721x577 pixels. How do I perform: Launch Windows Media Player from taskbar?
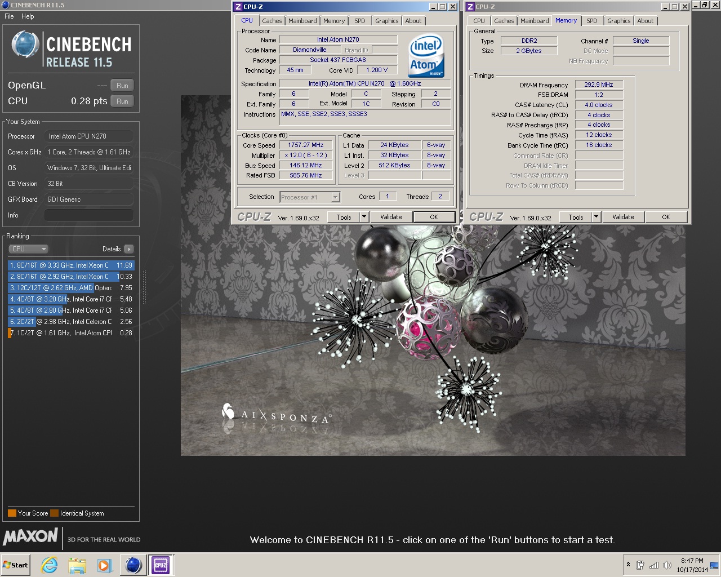click(104, 565)
